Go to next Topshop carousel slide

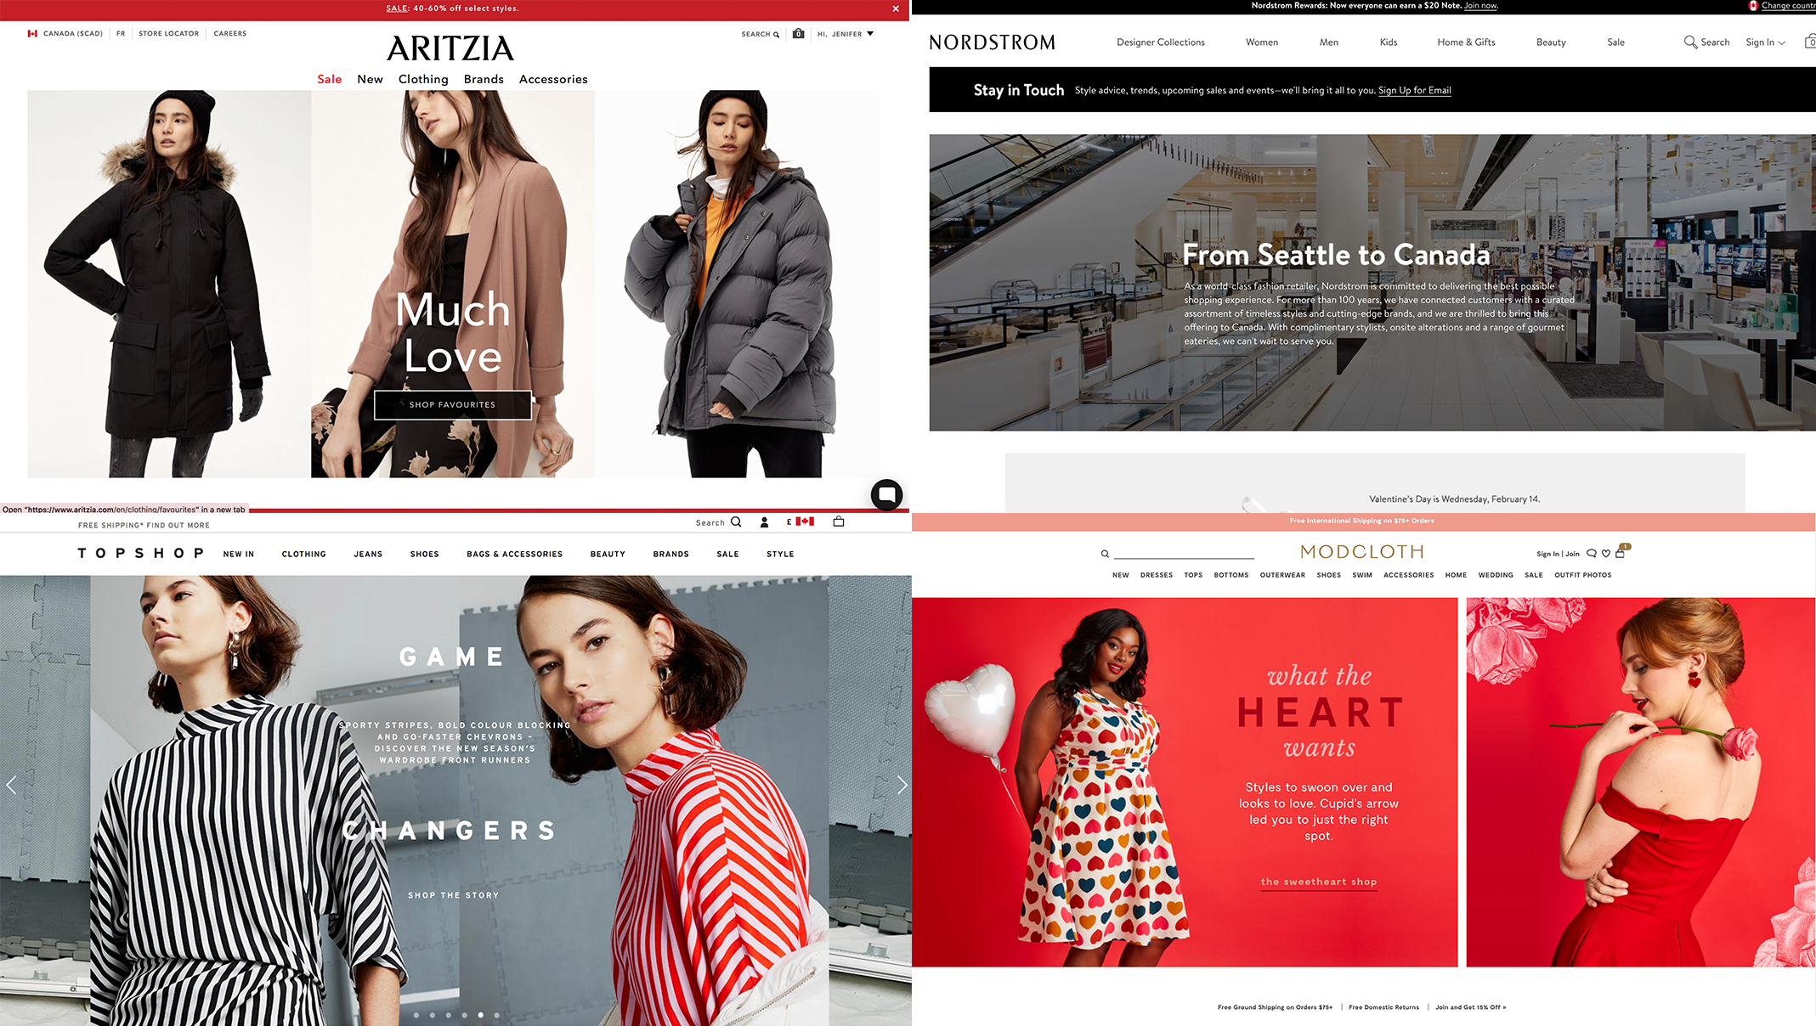(x=902, y=785)
